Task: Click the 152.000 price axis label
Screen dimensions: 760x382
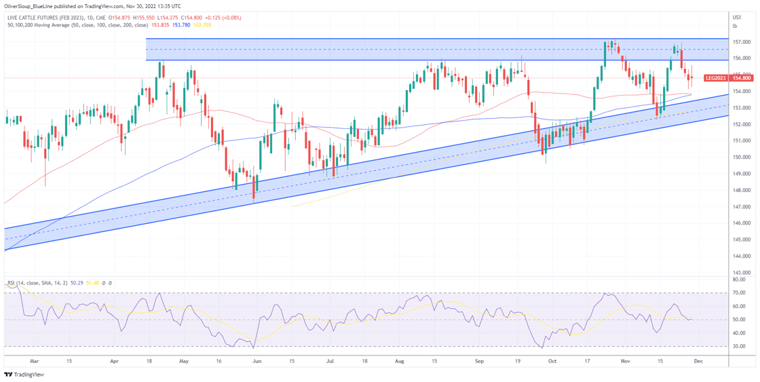Action: [x=742, y=124]
